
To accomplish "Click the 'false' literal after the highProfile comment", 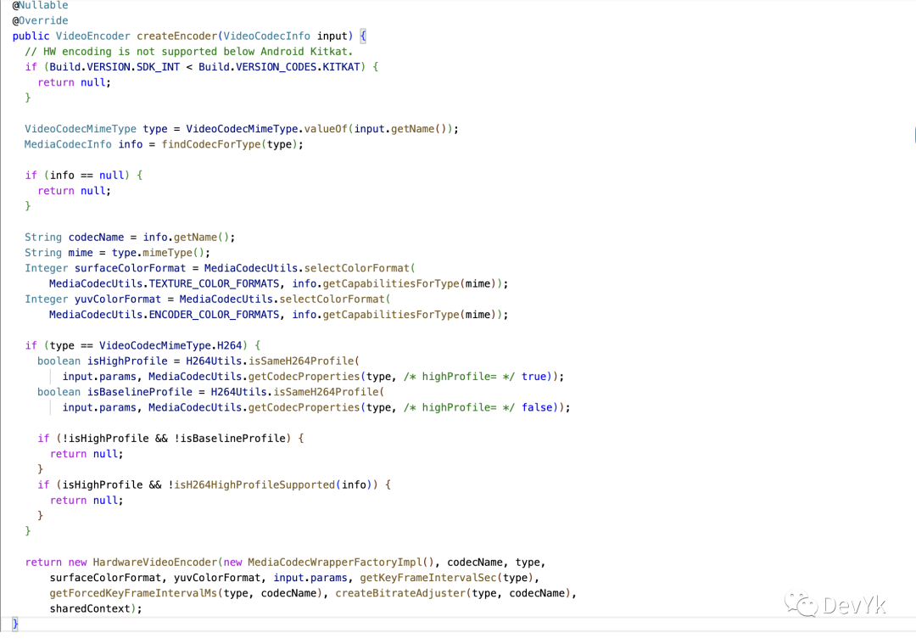I will pyautogui.click(x=538, y=407).
